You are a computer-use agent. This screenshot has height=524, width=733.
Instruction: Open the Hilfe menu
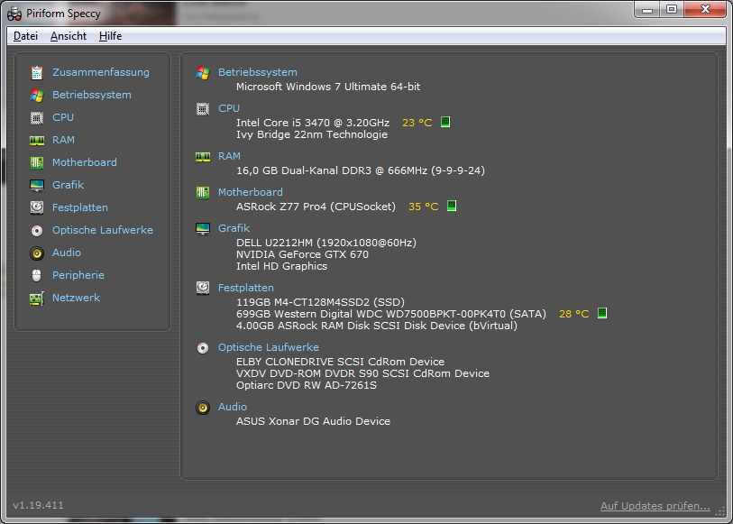point(110,36)
